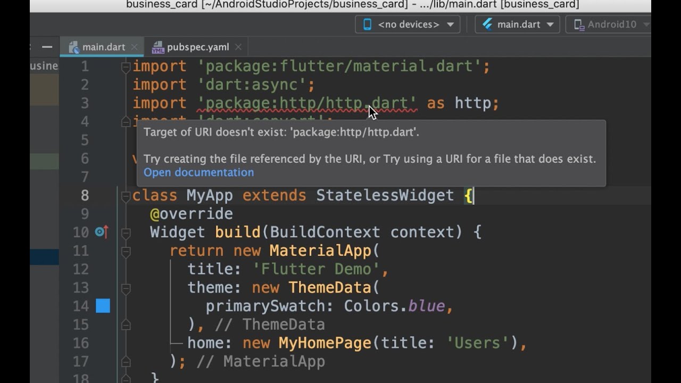Viewport: 681px width, 383px height.
Task: Click the emulator device icon next to Android10
Action: [578, 24]
